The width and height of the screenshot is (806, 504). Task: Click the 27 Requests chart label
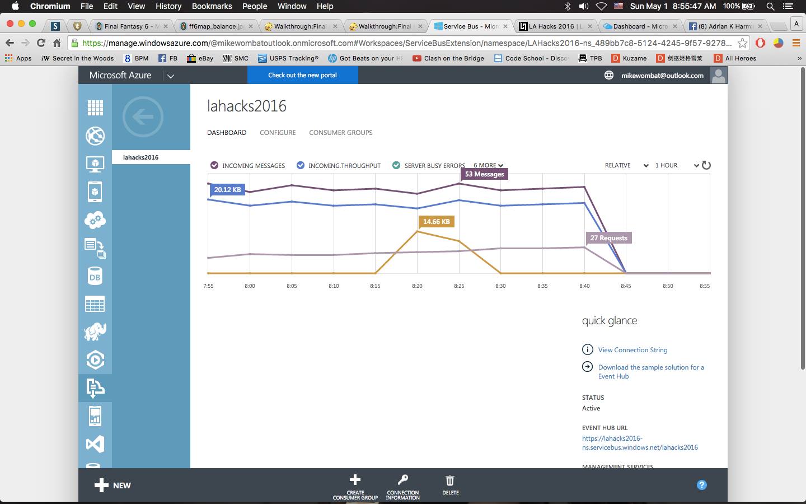(x=608, y=238)
